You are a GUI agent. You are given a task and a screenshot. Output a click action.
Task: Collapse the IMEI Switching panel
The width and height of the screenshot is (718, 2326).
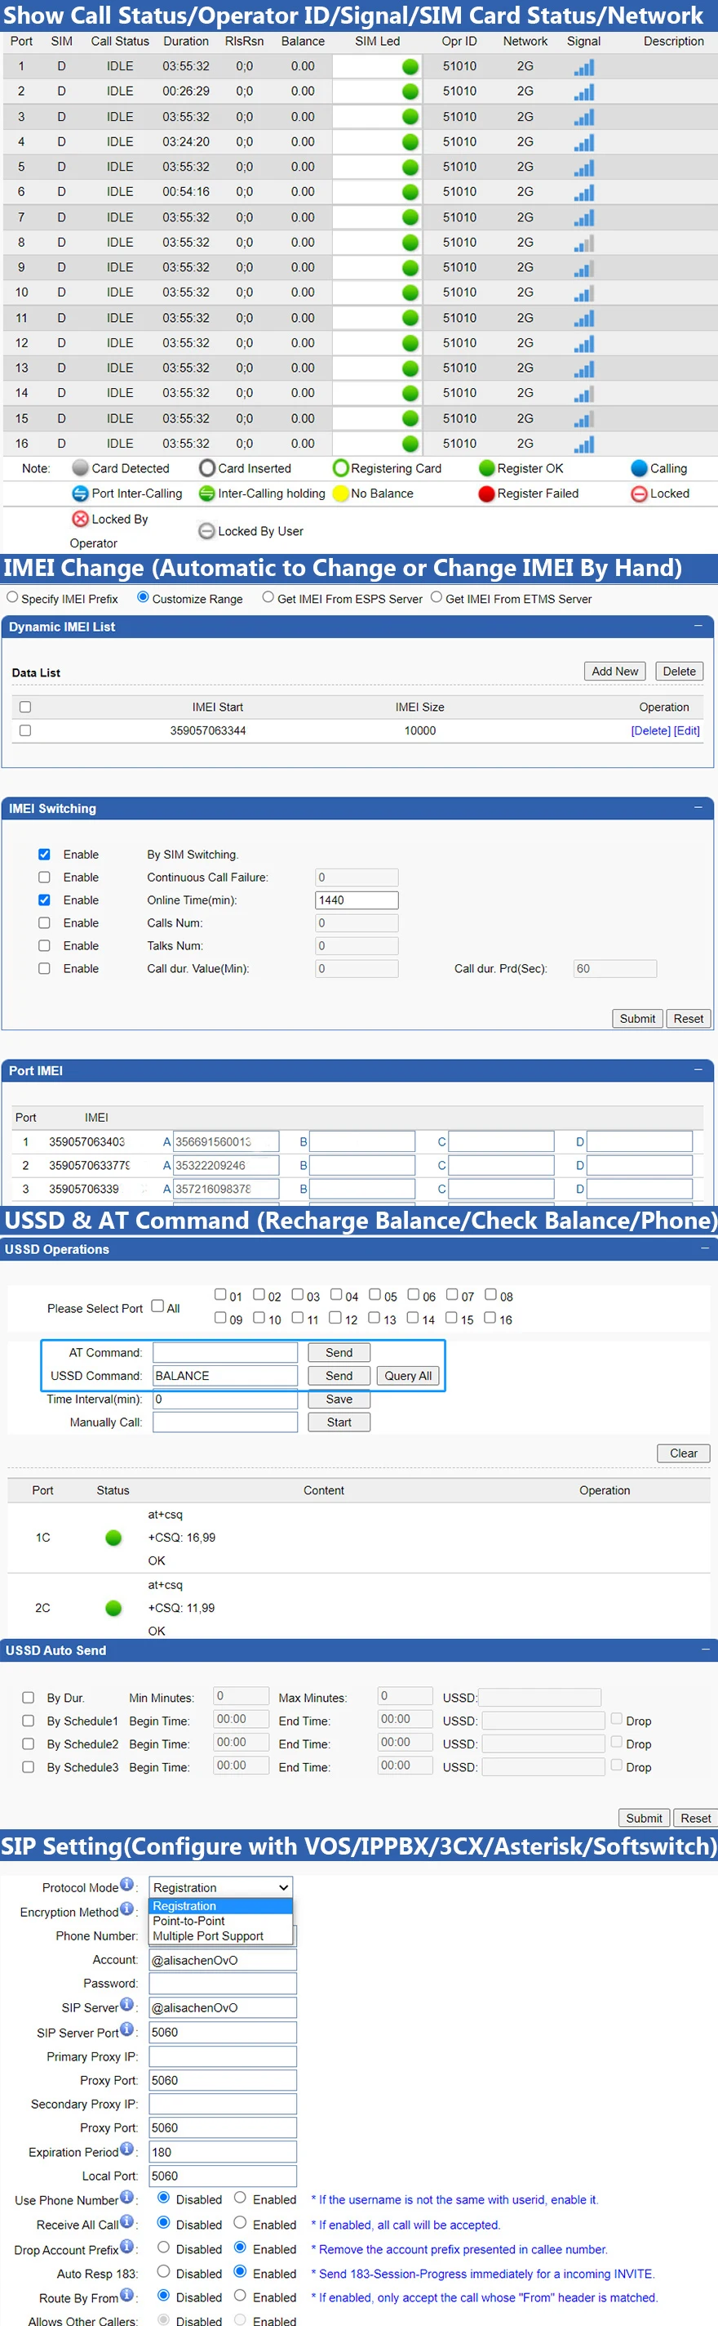698,807
